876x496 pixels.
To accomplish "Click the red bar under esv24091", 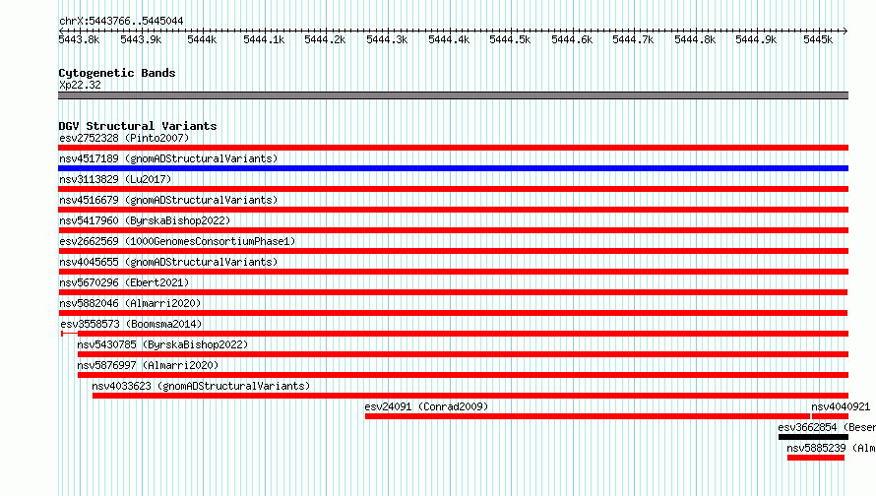I will (588, 416).
